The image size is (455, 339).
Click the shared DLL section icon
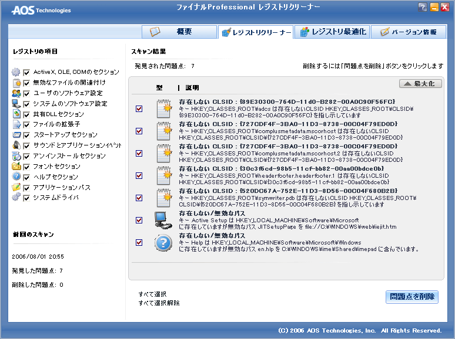click(x=17, y=114)
